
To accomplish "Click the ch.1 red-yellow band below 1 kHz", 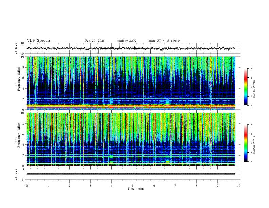I will pyautogui.click(x=131, y=106).
